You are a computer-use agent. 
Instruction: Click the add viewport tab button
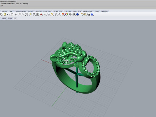click(x=15, y=19)
